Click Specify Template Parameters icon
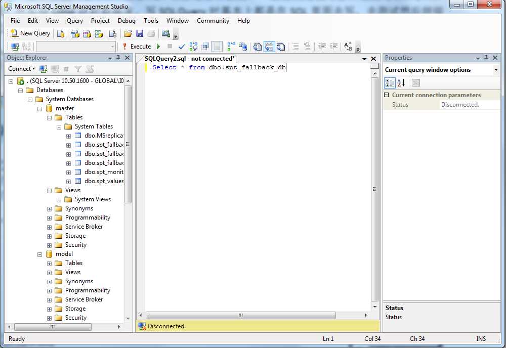The image size is (506, 348). pyautogui.click(x=348, y=47)
